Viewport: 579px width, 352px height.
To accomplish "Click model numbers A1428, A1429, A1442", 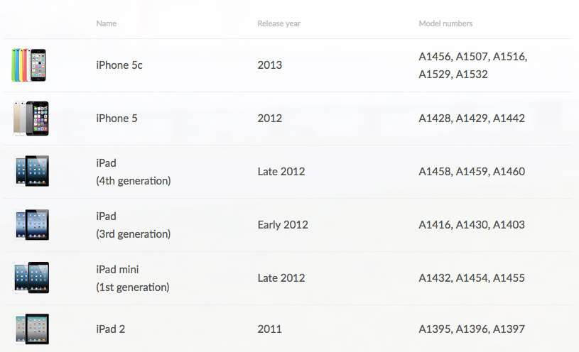I will [472, 118].
